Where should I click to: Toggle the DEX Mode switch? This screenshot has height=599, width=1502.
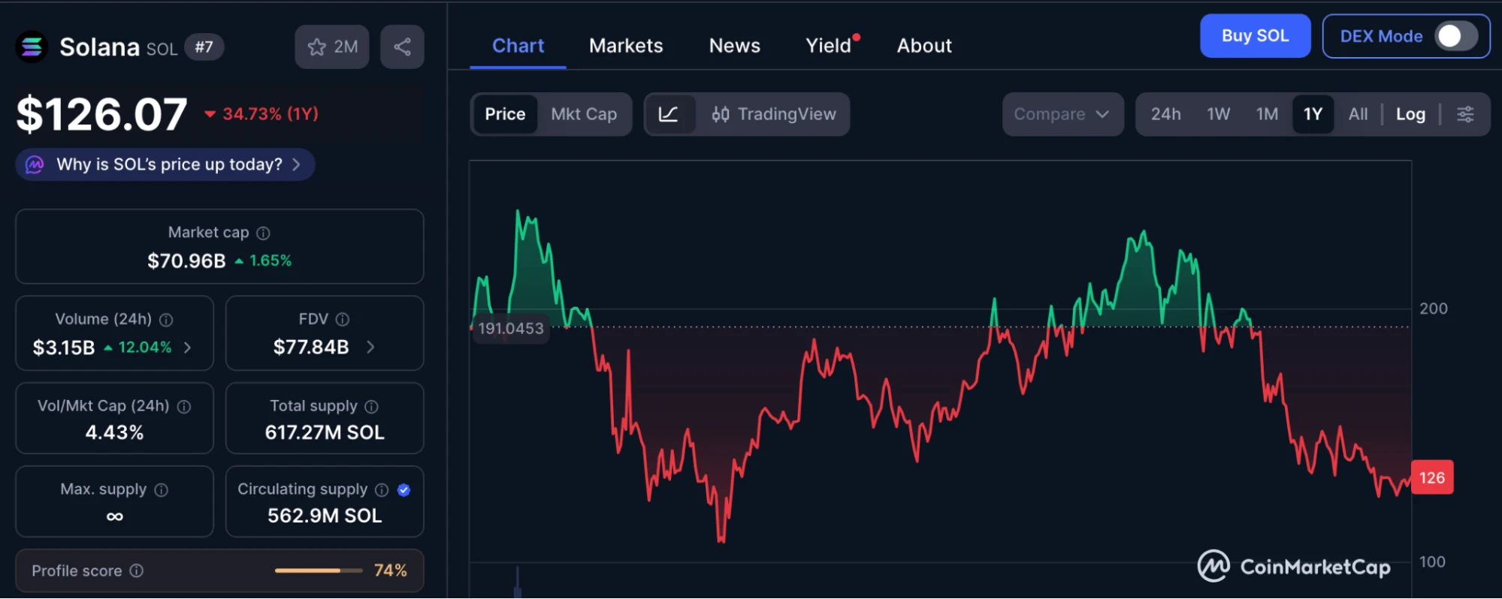point(1455,36)
